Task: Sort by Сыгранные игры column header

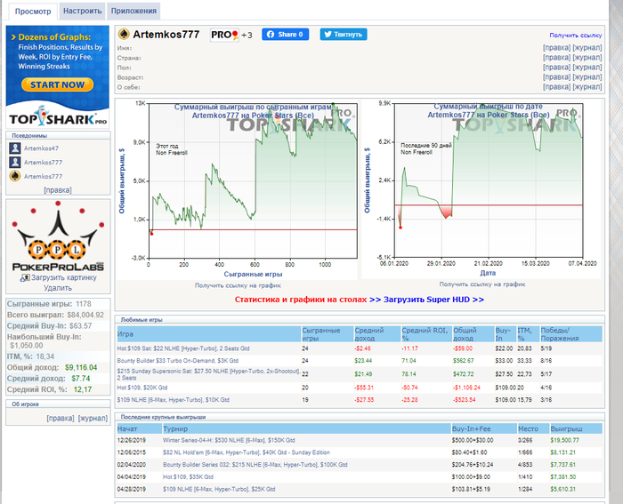Action: click(328, 334)
